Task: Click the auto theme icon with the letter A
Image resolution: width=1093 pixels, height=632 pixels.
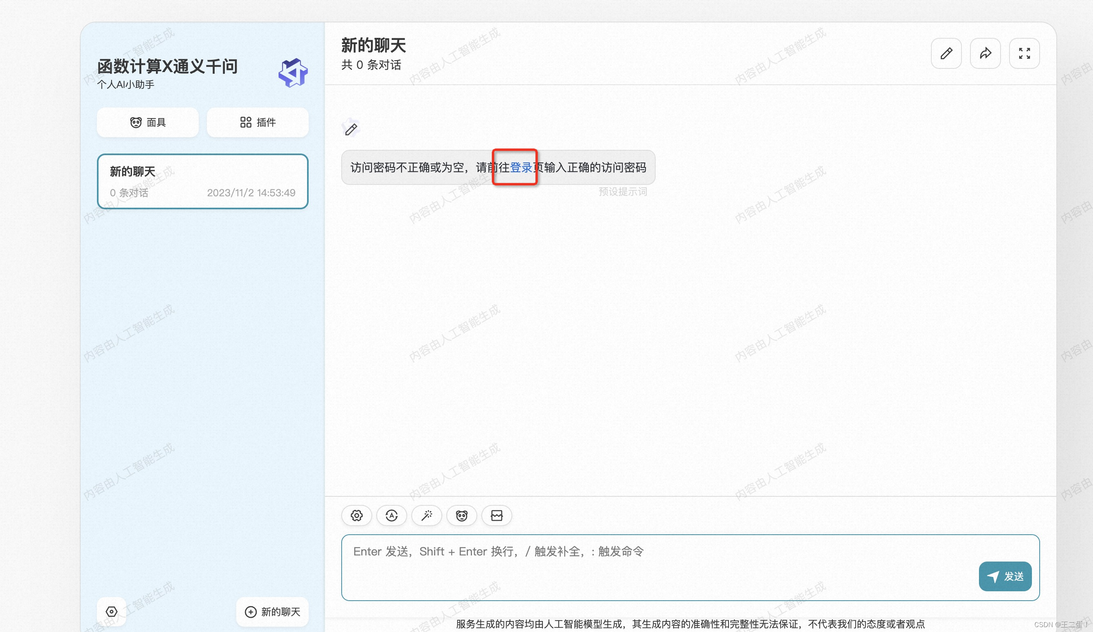Action: pos(392,515)
